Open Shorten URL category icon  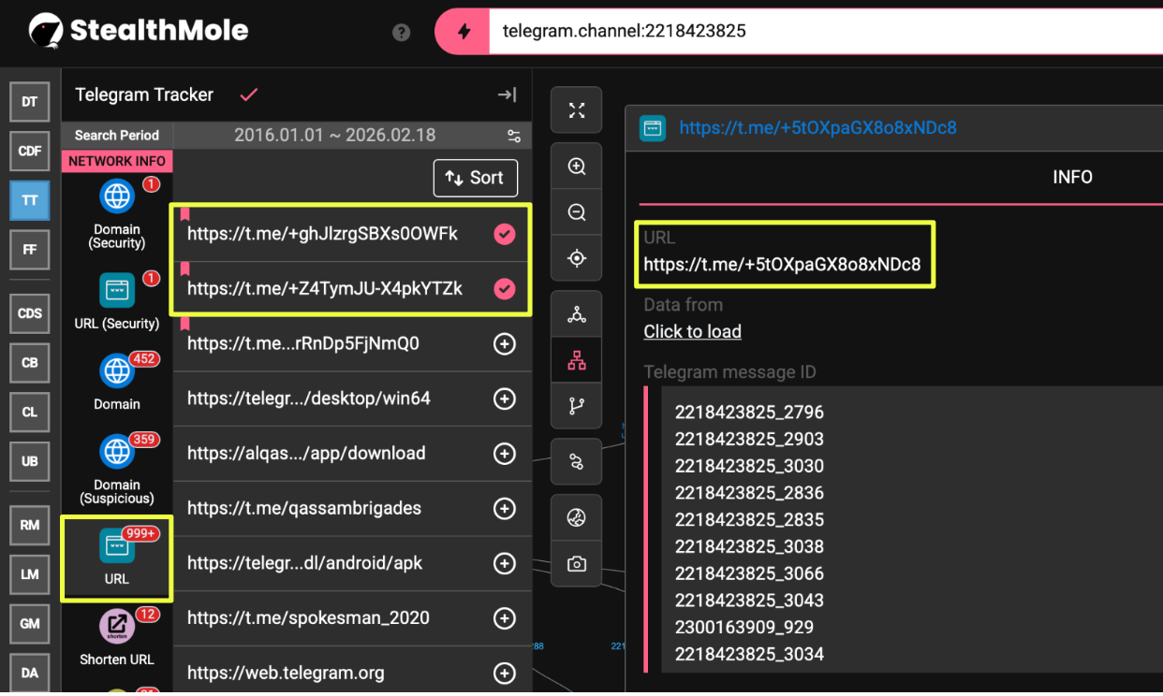pos(117,627)
